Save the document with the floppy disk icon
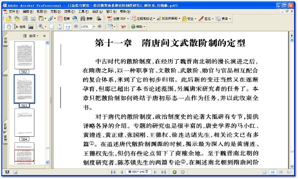This screenshot has width=298, height=179. (x=25, y=18)
